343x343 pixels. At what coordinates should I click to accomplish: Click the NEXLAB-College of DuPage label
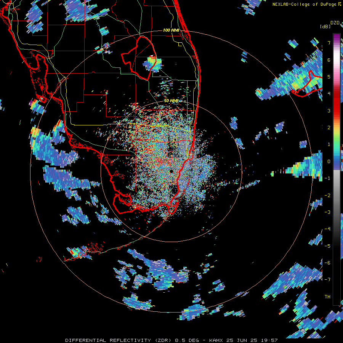(306, 4)
